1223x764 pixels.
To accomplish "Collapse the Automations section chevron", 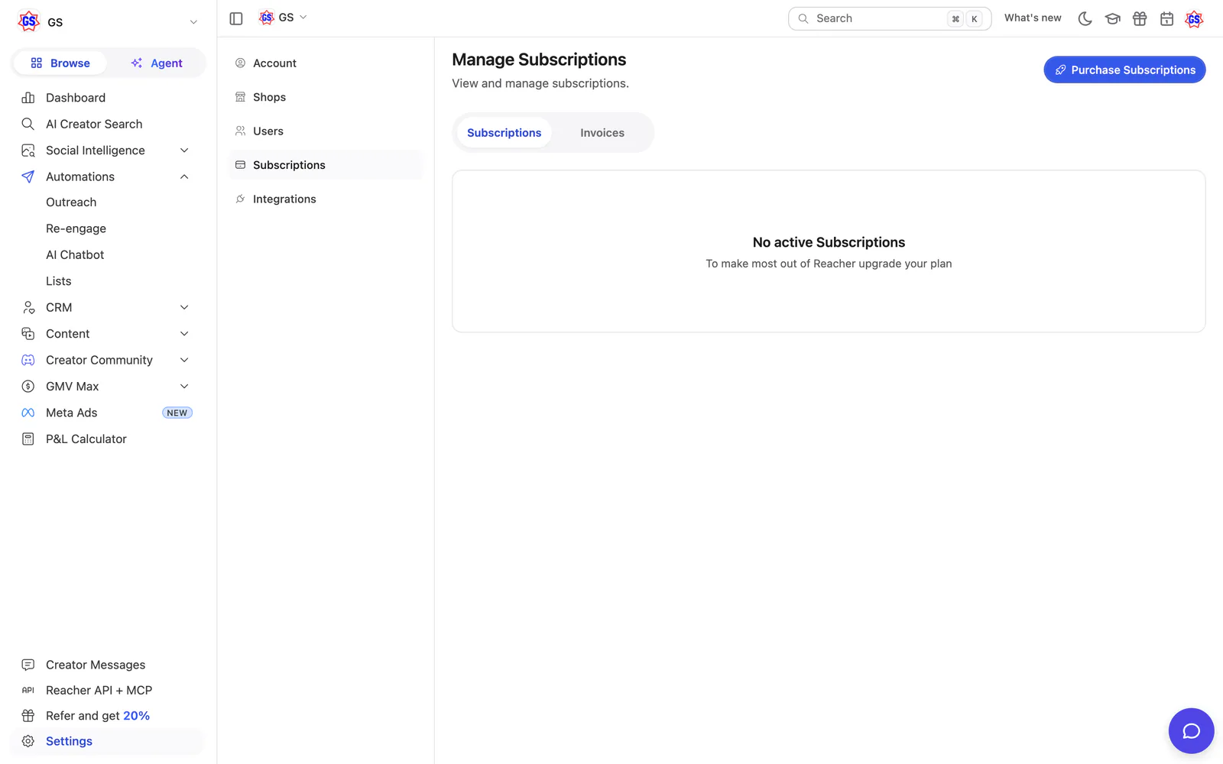I will tap(184, 176).
